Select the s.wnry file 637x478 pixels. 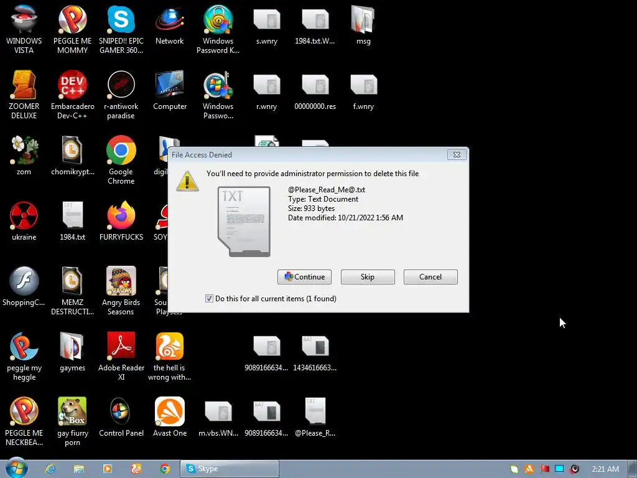point(267,26)
